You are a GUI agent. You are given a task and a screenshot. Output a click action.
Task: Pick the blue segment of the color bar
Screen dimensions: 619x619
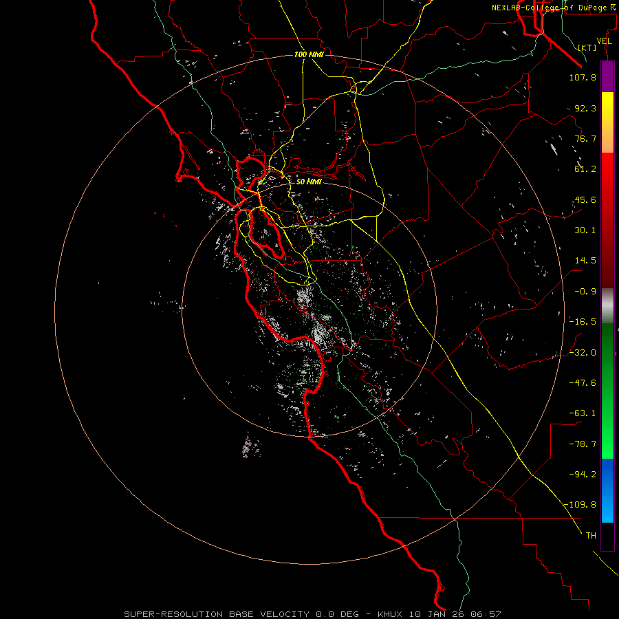tap(607, 490)
